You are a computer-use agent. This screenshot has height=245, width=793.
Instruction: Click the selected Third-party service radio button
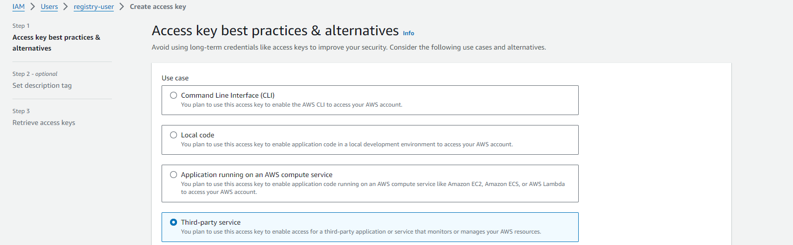[x=174, y=222]
